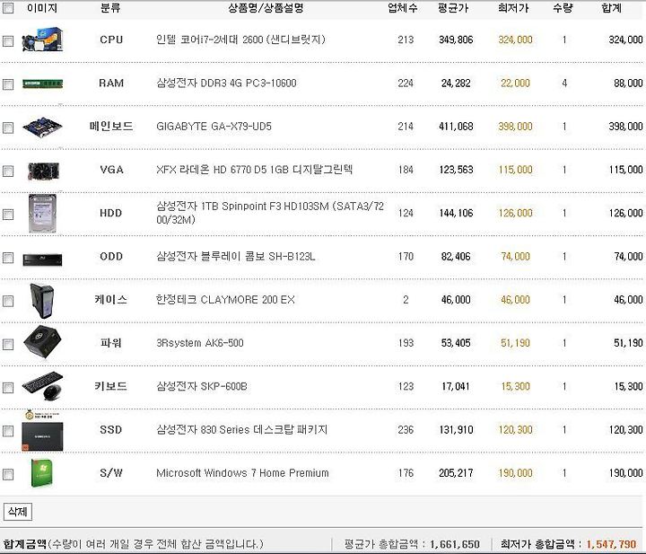Click the 분류 column header
Screen dimensions: 646x554
coord(110,8)
